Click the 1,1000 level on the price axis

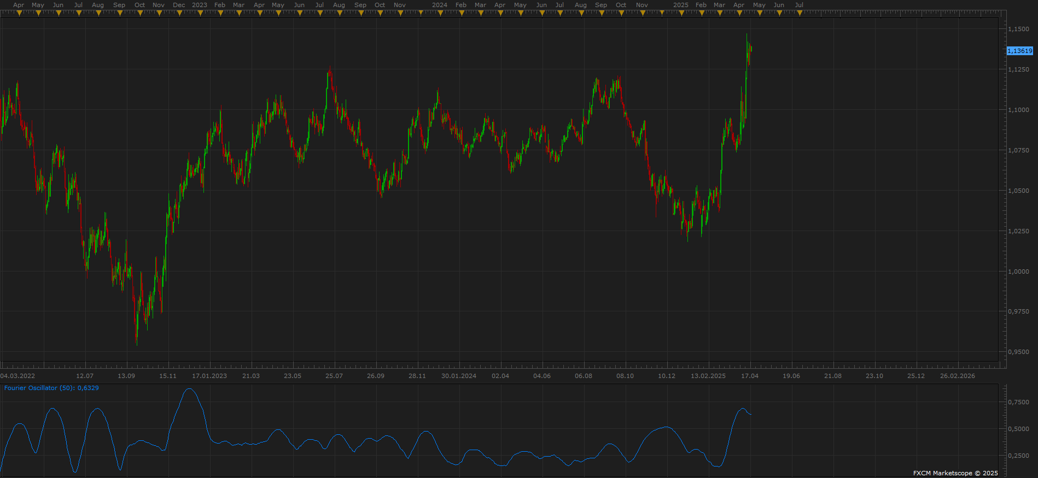(x=1018, y=110)
